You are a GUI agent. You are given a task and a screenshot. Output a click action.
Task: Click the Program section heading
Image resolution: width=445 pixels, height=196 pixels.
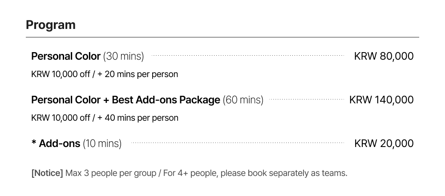[x=51, y=25]
